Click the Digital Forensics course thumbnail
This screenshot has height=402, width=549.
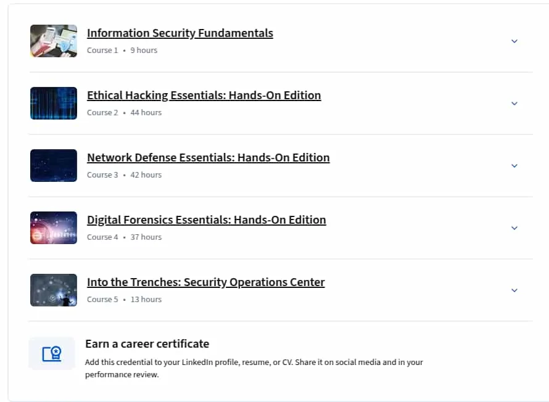[x=54, y=228]
